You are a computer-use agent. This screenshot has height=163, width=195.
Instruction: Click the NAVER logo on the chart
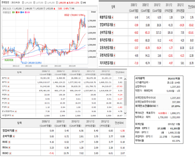click(9, 60)
